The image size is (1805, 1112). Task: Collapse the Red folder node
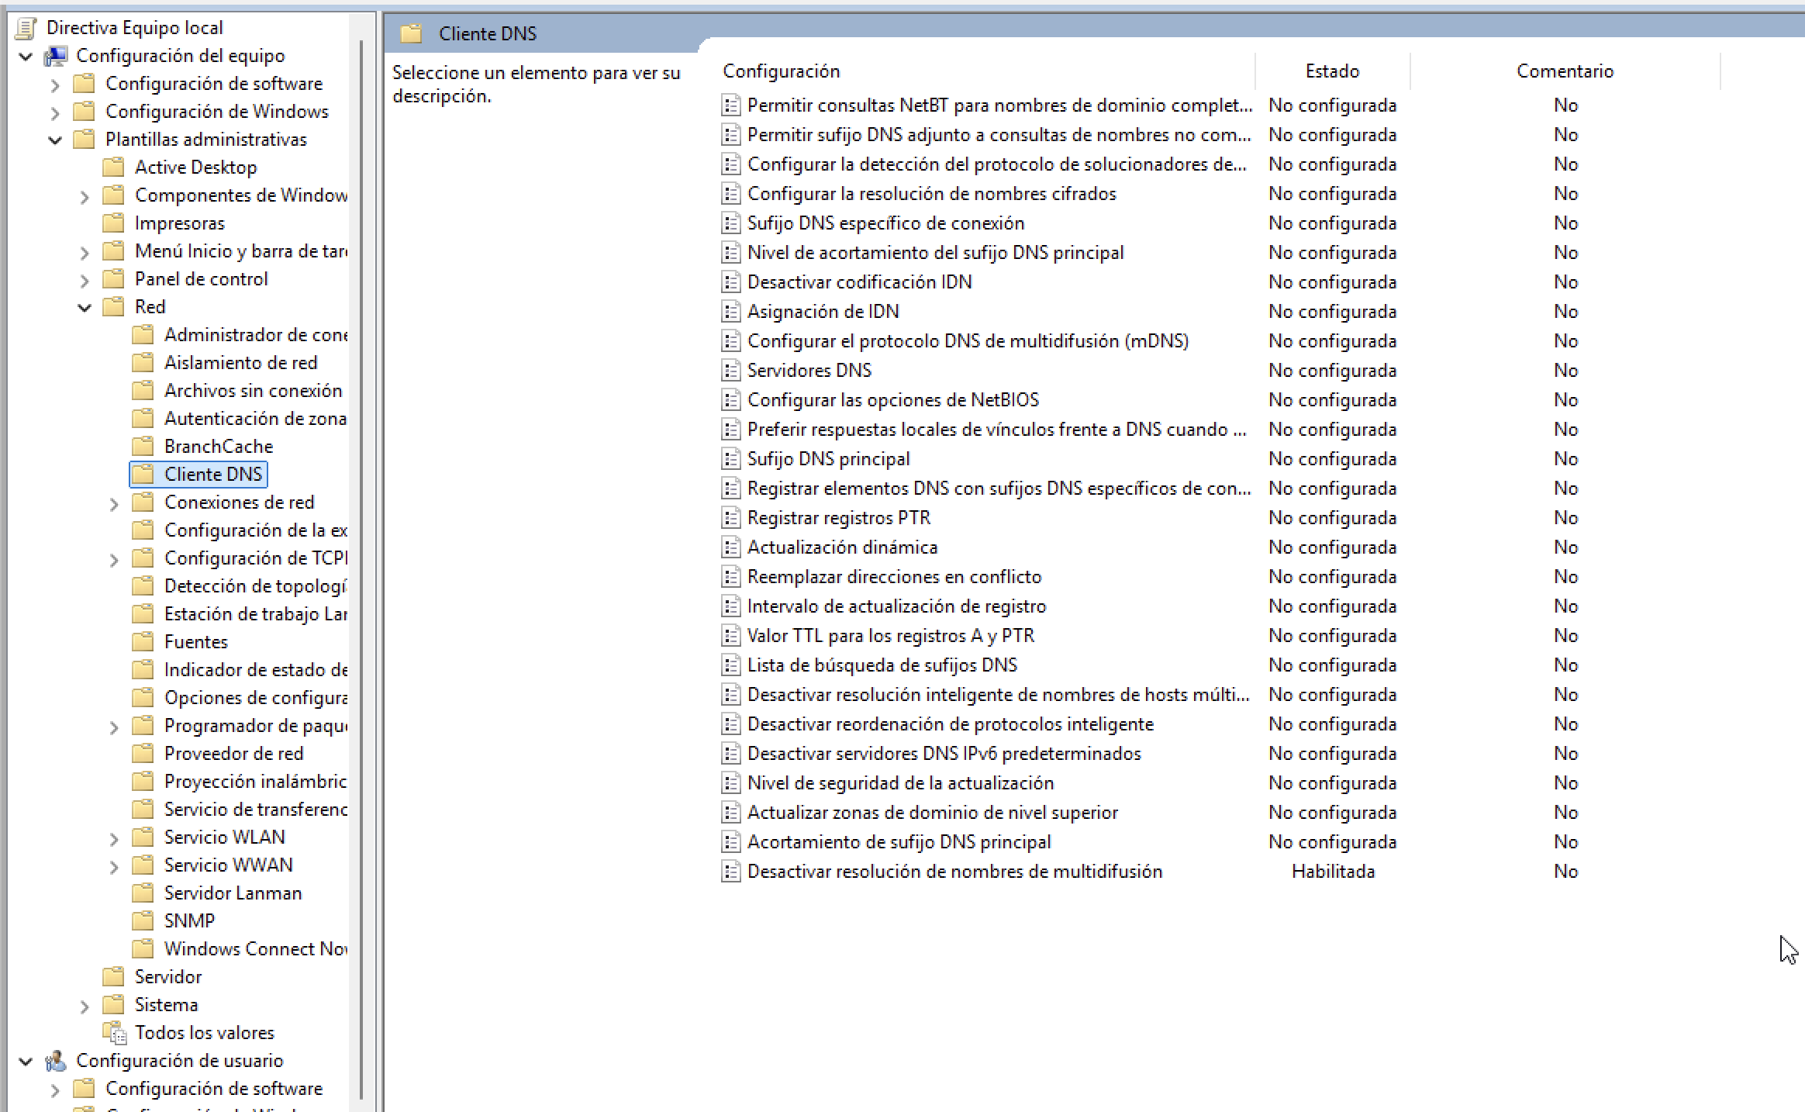[85, 307]
